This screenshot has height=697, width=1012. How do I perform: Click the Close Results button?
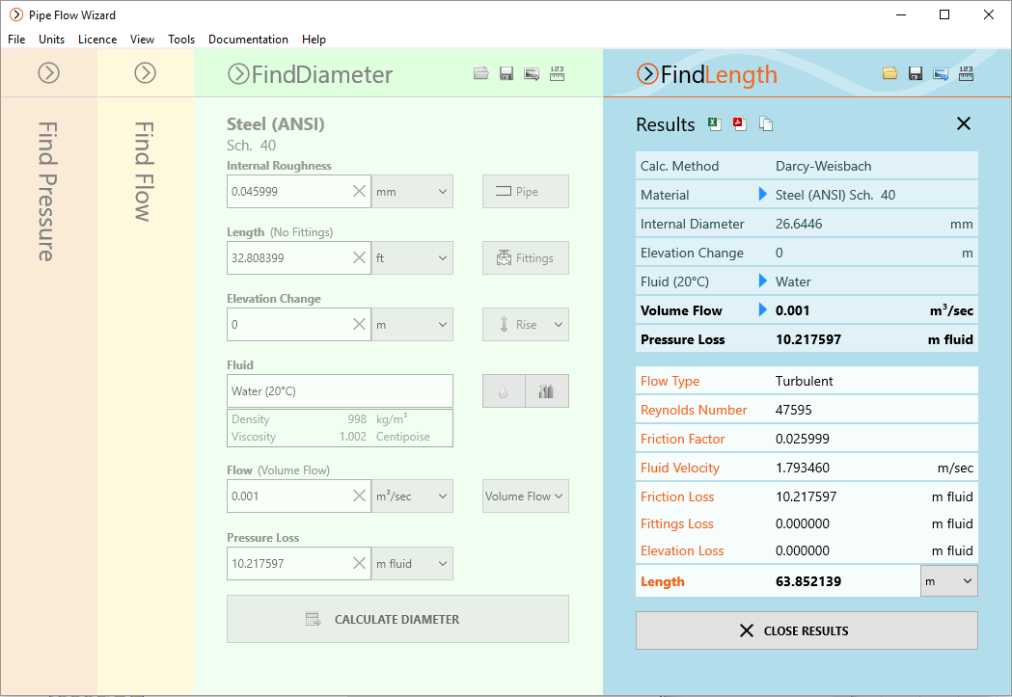[x=807, y=630]
